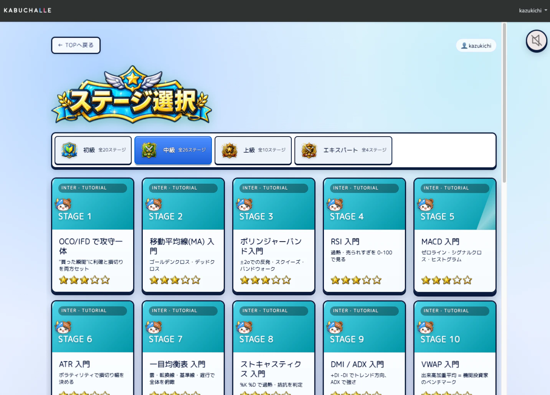Viewport: 550px width, 395px height.
Task: Click the 出来高加重平均 description on STAGE 10
Action: [454, 379]
